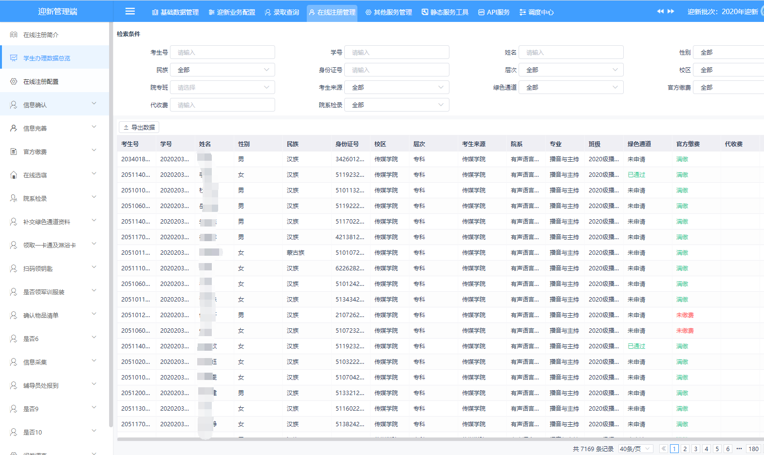
Task: Click the hamburger menu collapse icon
Action: pos(130,11)
